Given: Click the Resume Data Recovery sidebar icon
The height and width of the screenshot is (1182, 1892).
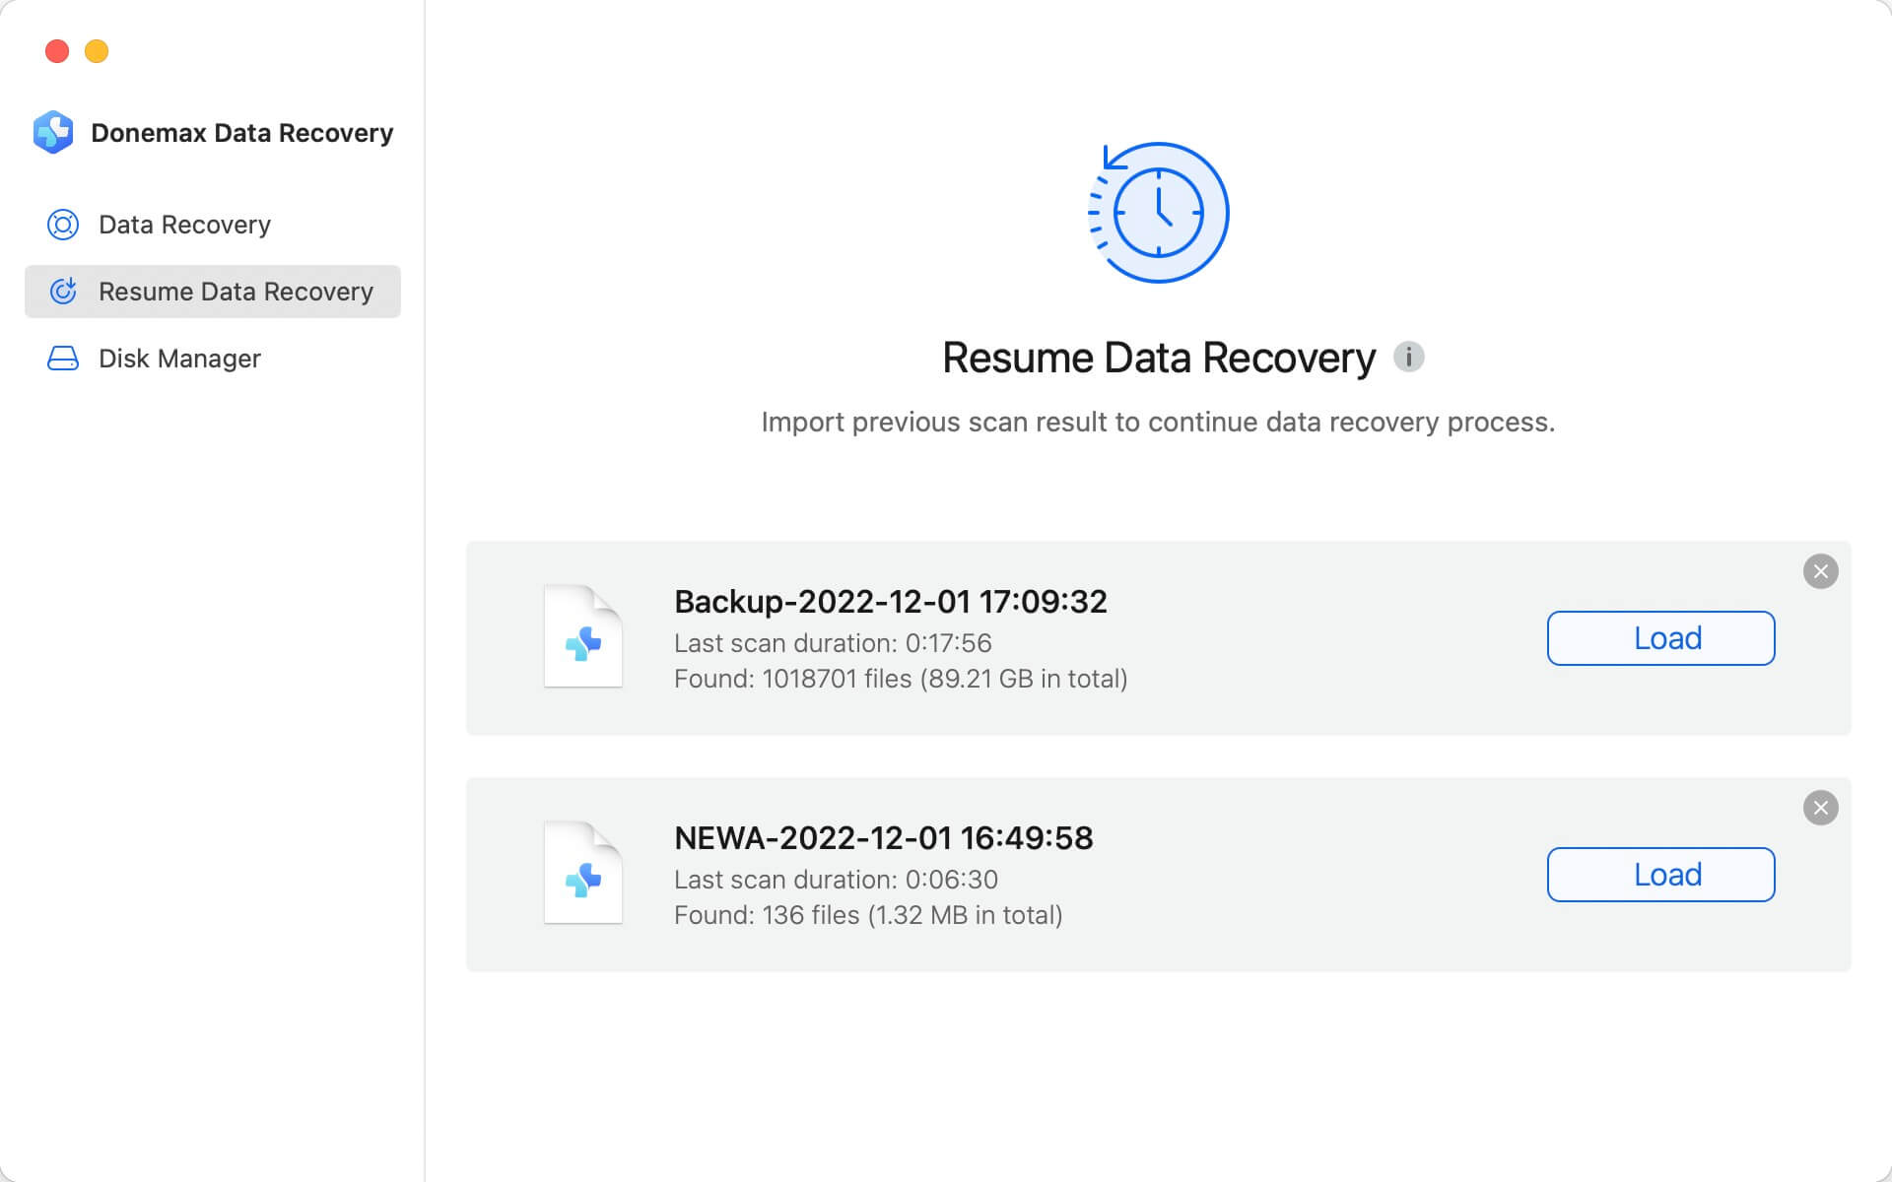Looking at the screenshot, I should tap(63, 292).
